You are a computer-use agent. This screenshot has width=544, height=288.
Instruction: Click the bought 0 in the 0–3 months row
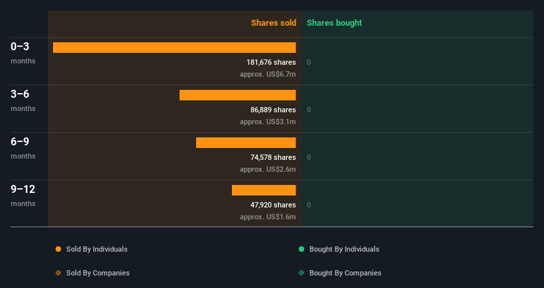click(x=309, y=62)
